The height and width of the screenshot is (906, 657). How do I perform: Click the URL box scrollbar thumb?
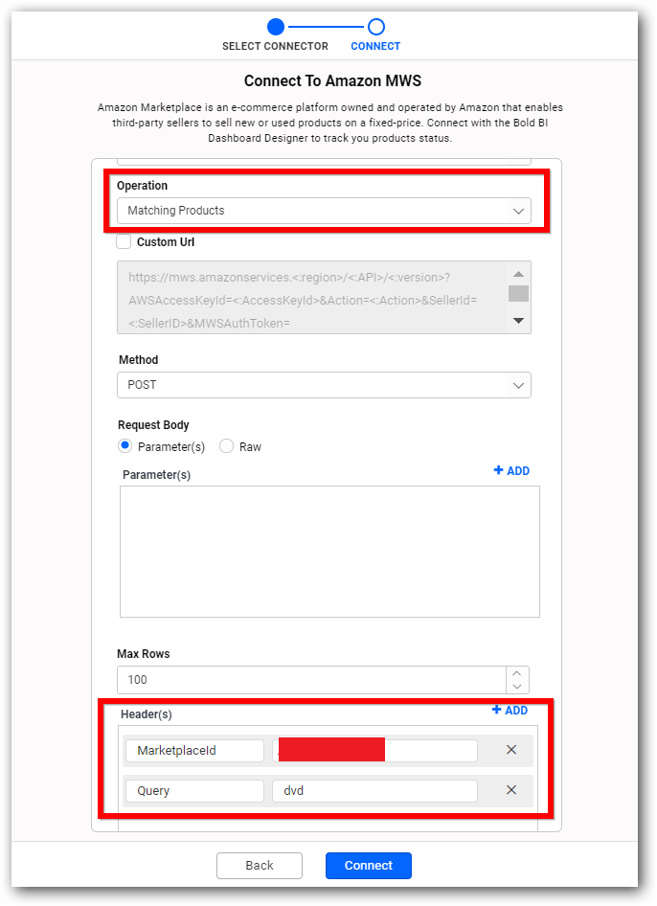click(518, 293)
